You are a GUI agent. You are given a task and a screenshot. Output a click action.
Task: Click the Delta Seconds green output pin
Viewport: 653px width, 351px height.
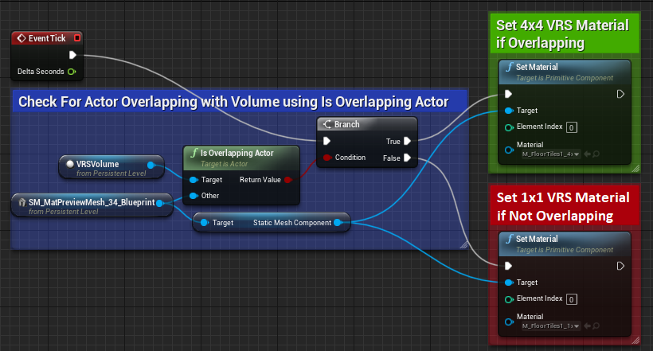72,72
